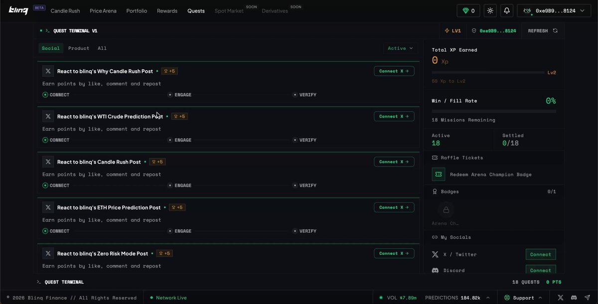Expand the Active quest filter dropdown
This screenshot has width=598, height=304.
pyautogui.click(x=400, y=48)
